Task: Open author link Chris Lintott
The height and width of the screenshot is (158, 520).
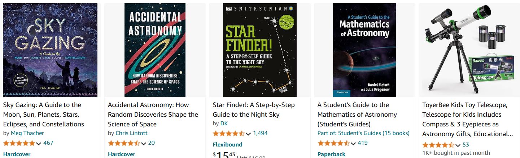Action: click(131, 133)
